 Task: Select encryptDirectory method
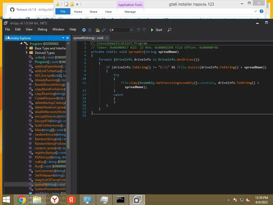(50, 116)
